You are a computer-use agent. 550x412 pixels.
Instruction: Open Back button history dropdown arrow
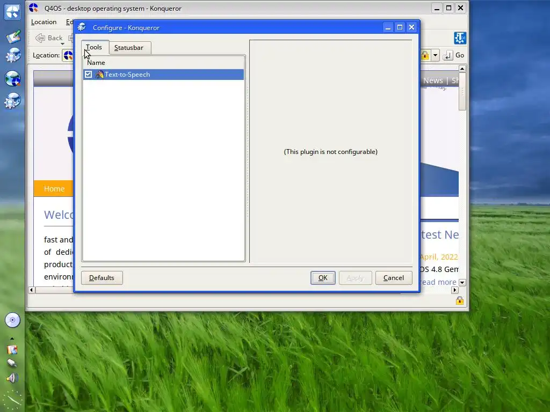(62, 44)
